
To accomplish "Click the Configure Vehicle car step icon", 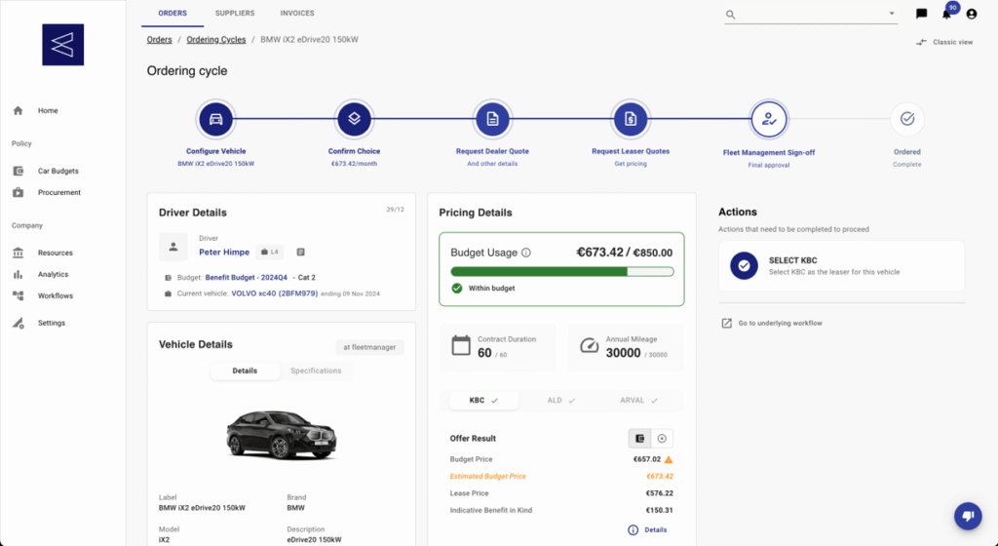I will (215, 120).
